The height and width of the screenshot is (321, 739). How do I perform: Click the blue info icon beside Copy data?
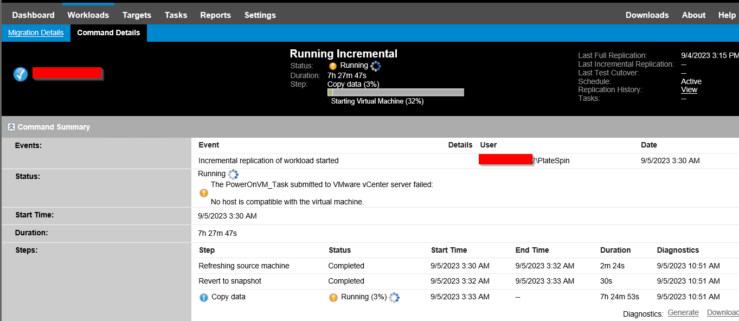204,297
